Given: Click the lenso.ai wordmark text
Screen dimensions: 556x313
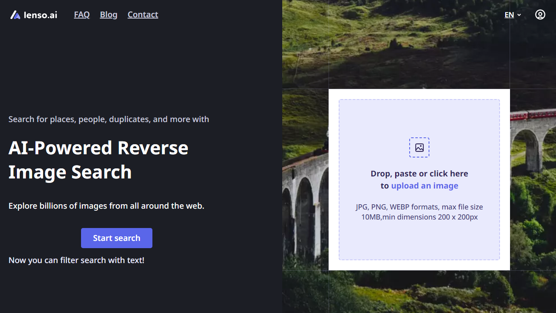Looking at the screenshot, I should (x=40, y=15).
